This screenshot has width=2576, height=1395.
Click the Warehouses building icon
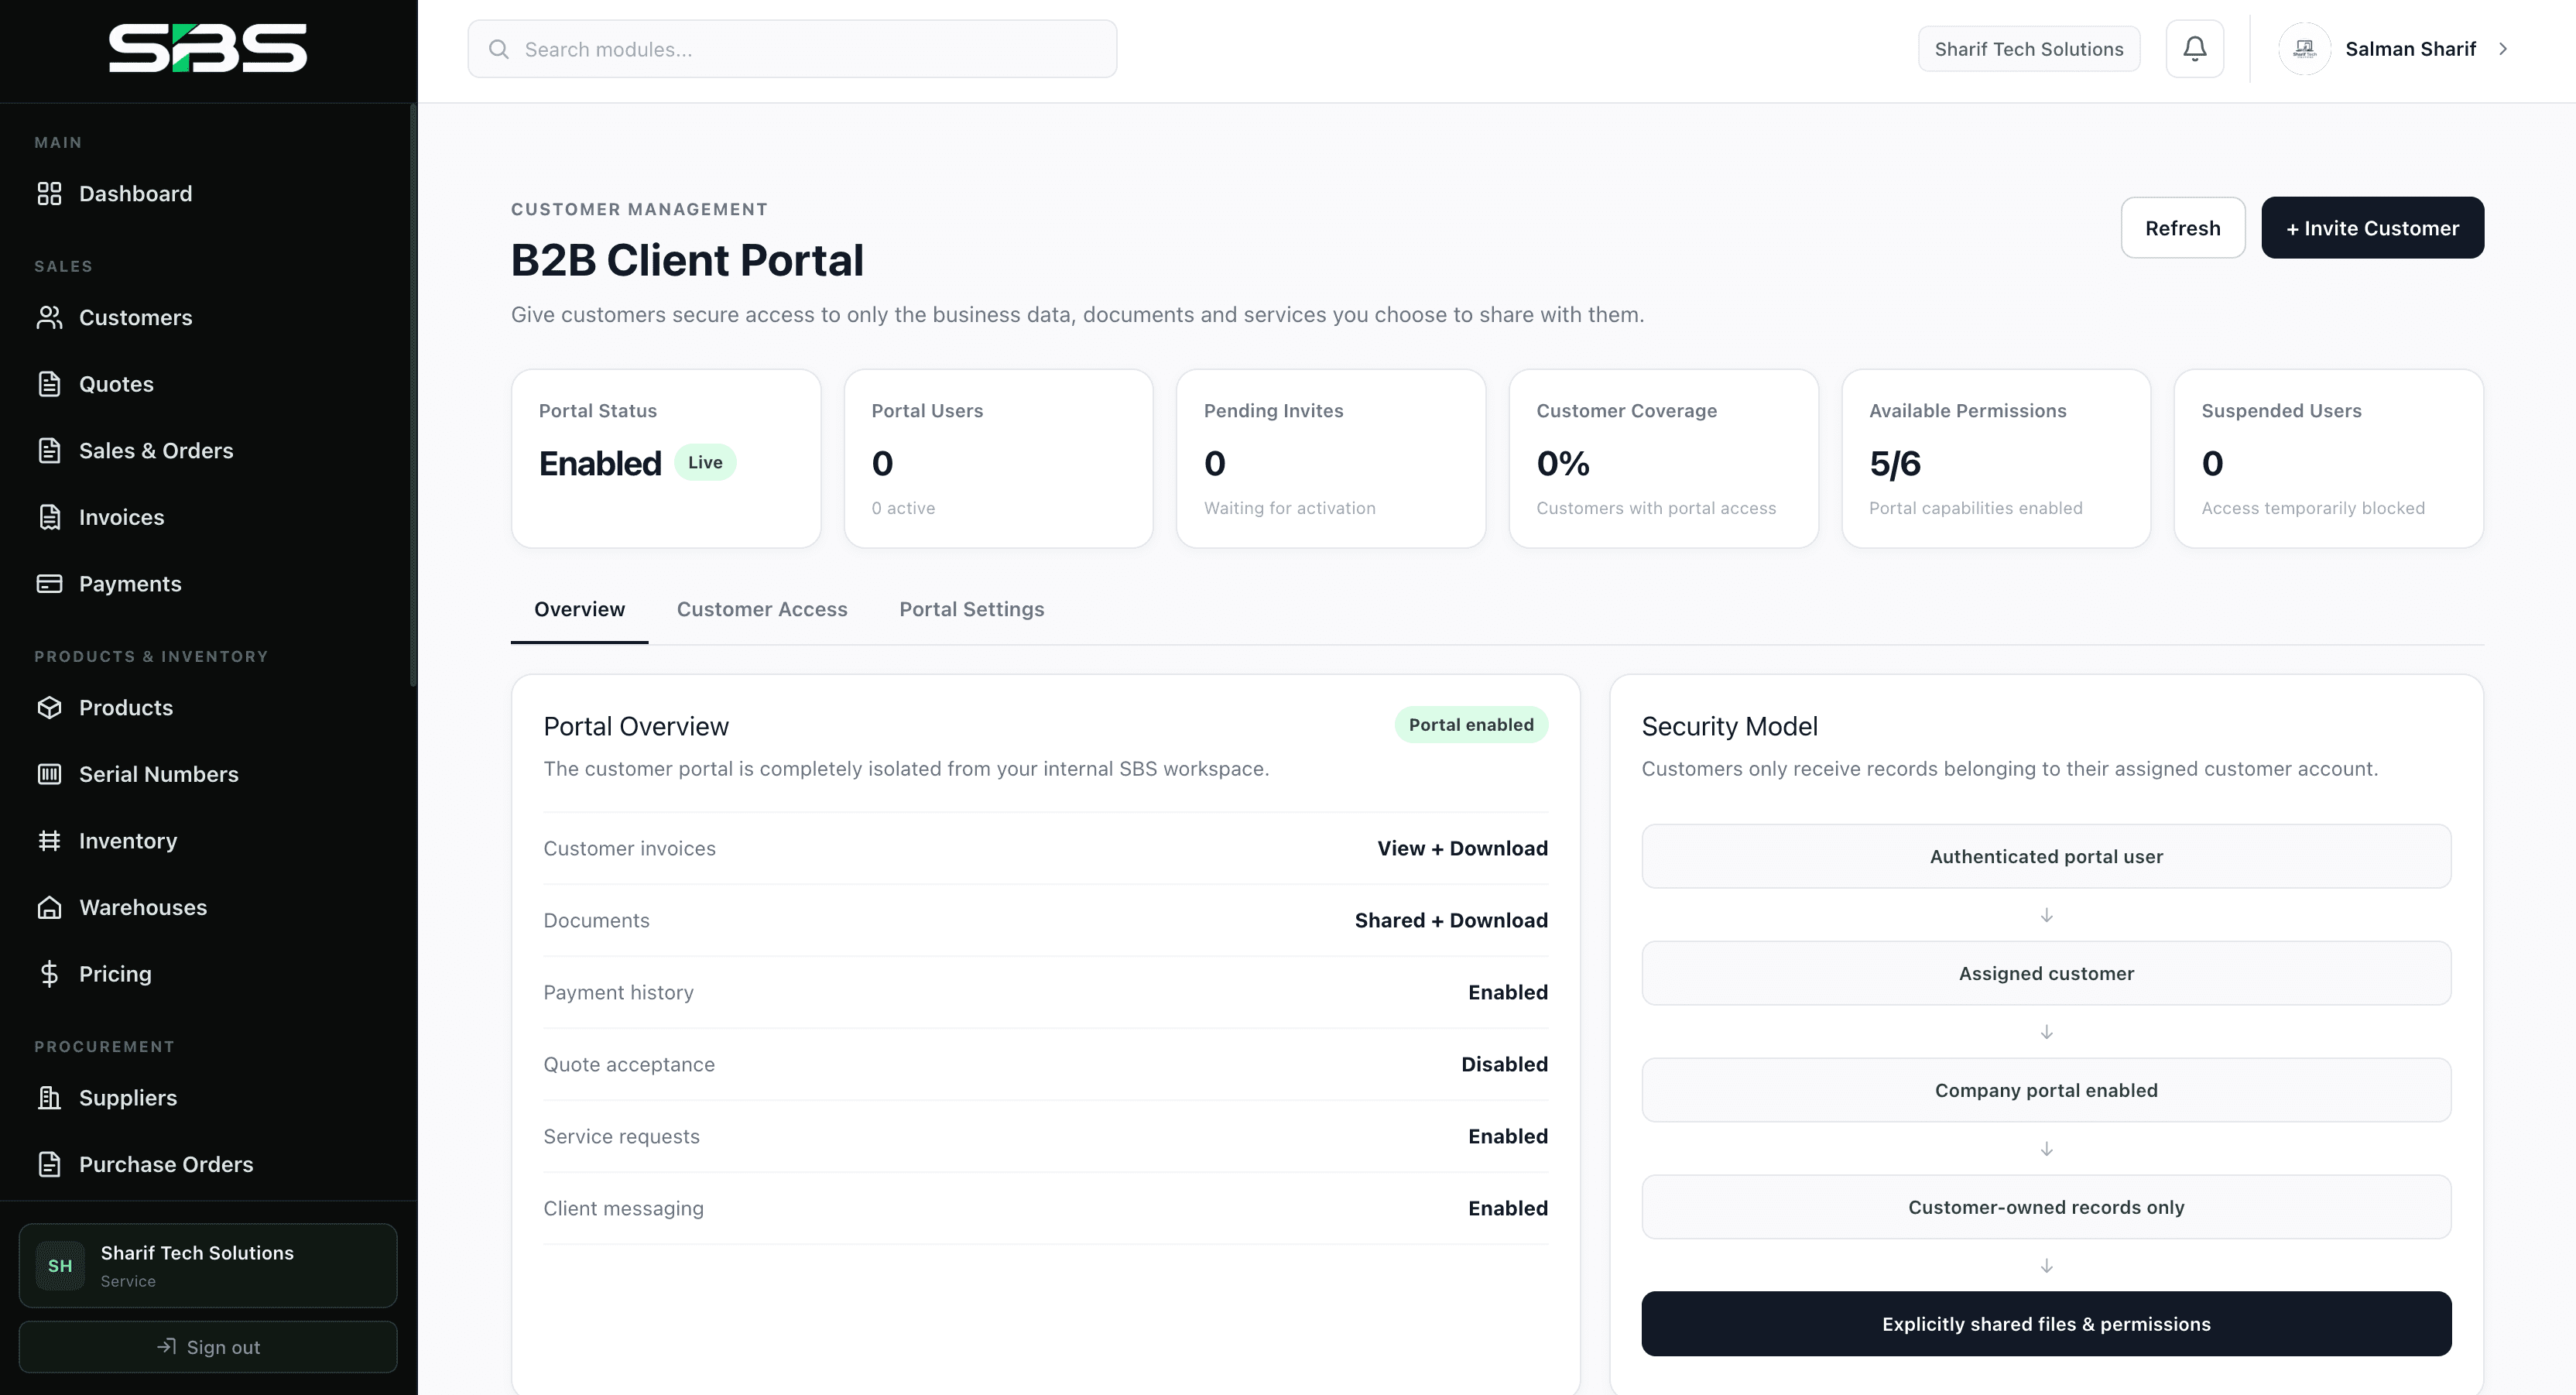(x=49, y=908)
